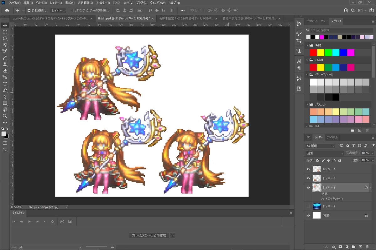376x250 pixels.
Task: Select the Pen tool
Action: [5, 90]
